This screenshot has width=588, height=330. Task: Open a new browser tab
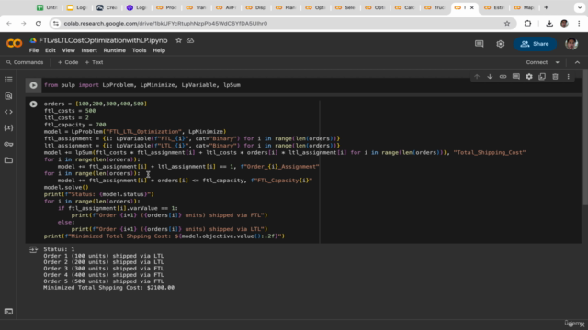[546, 7]
